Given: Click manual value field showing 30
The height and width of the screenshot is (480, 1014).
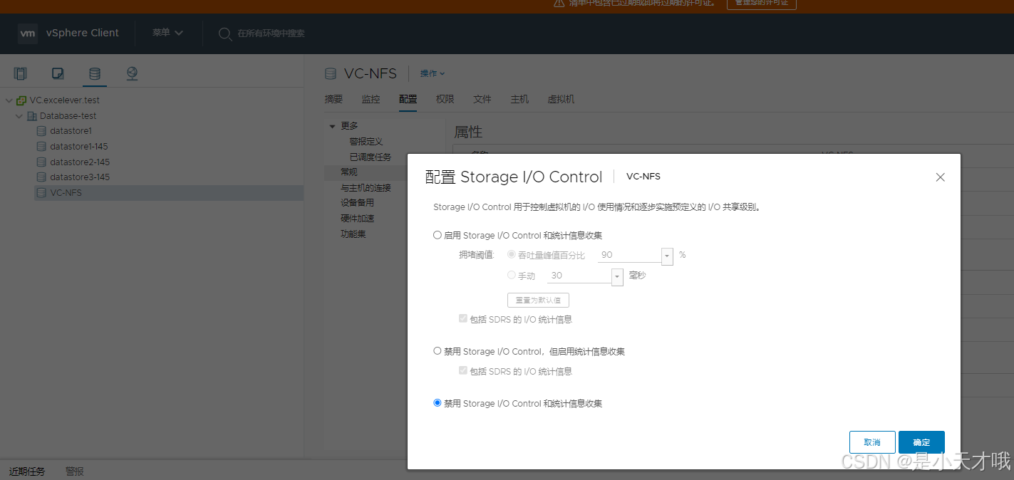Looking at the screenshot, I should [x=579, y=276].
